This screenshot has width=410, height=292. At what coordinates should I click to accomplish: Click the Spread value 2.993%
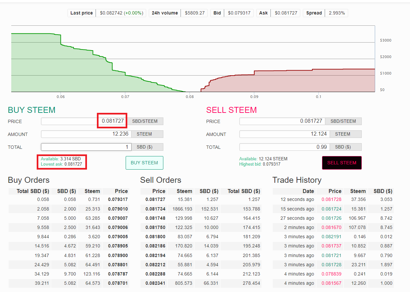[337, 13]
